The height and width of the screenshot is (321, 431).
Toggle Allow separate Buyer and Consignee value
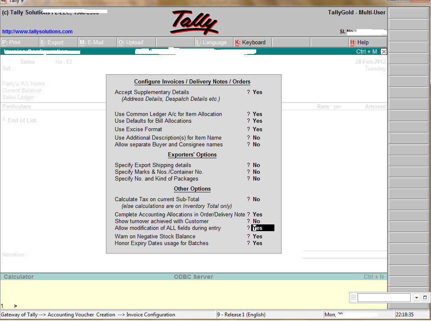[257, 145]
